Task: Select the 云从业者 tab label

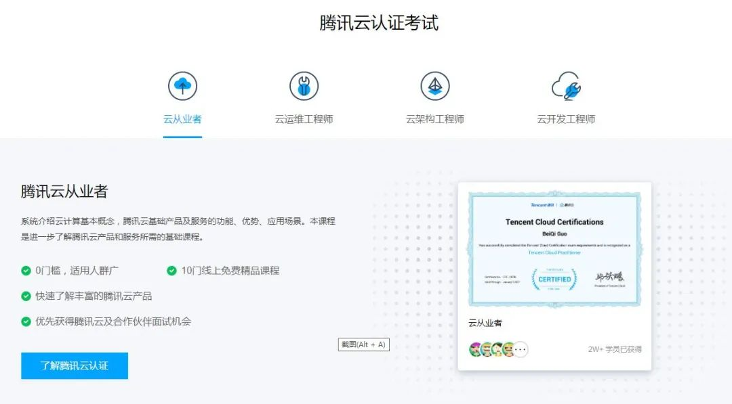Action: click(182, 119)
